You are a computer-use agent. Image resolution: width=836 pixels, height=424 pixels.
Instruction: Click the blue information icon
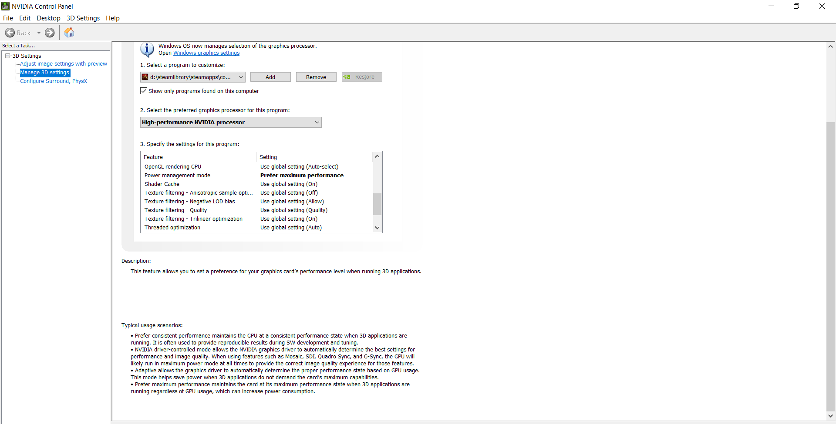[147, 50]
